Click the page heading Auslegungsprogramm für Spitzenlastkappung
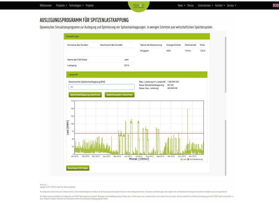279x208 pixels. click(84, 20)
